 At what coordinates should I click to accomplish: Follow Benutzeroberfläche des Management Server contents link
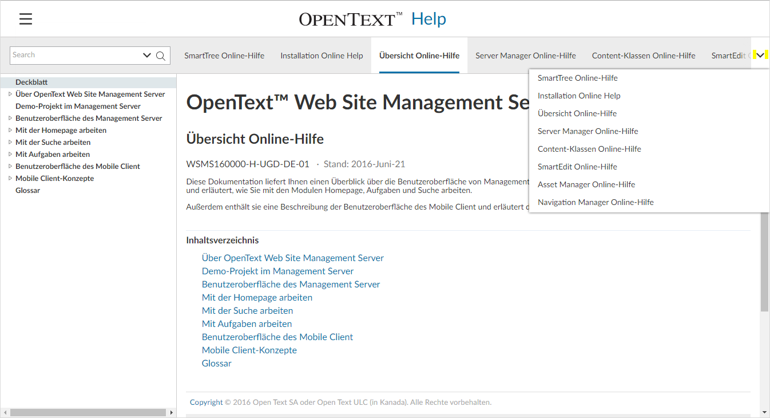click(x=291, y=285)
